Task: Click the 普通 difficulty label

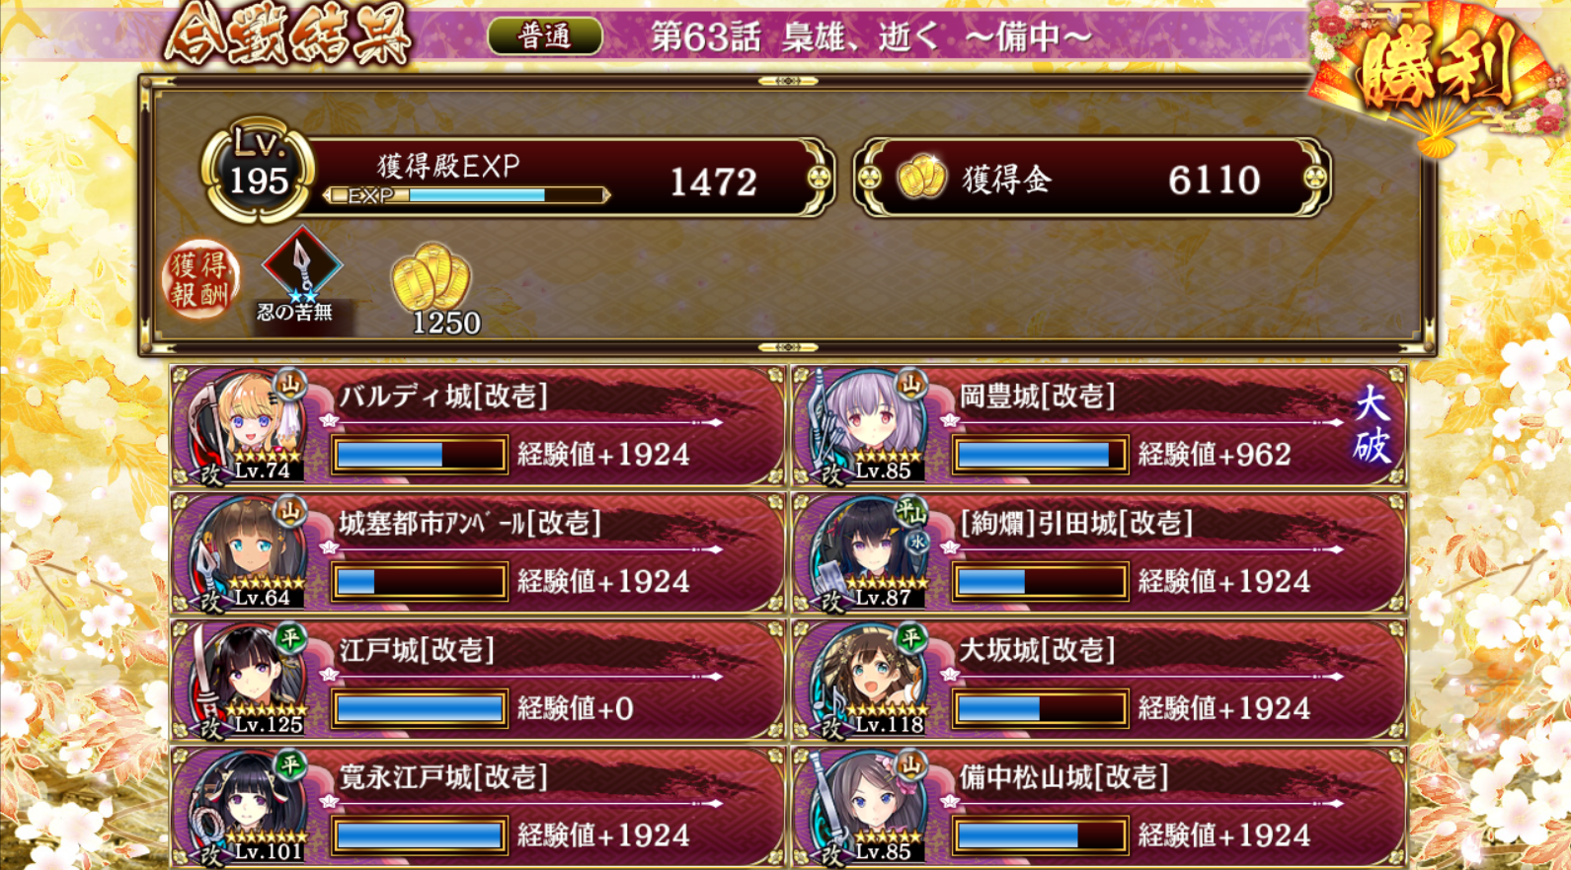Action: tap(545, 37)
